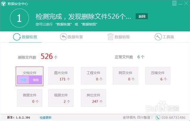190x121 pixels.
Task: Open the 视频文件 2 个 card
Action: [61, 98]
